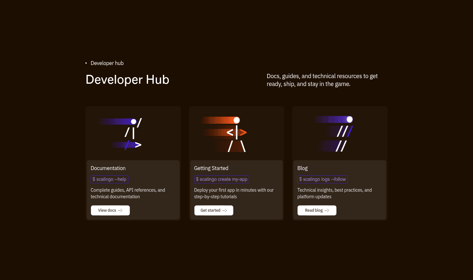Select the scalingo create my-app command chip
Screen dimensions: 473x280
[222, 179]
